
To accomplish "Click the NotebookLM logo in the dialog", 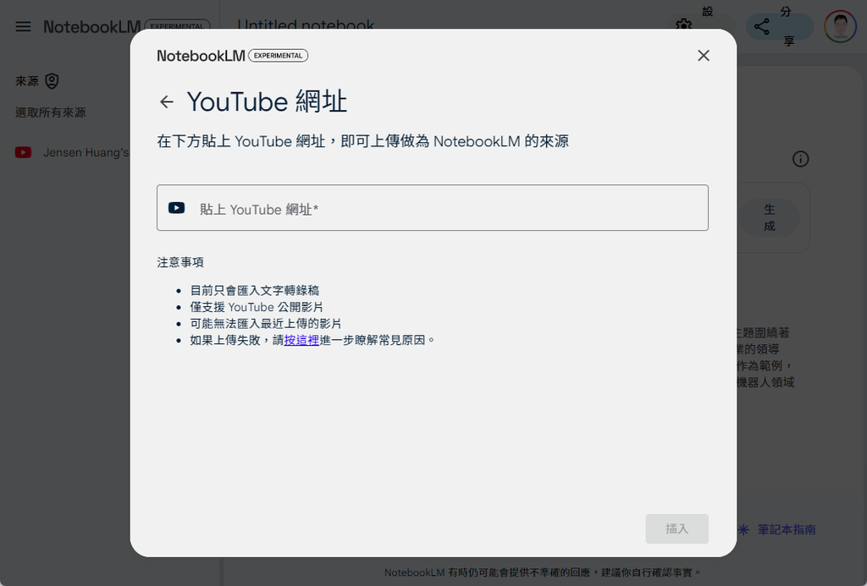I will [x=201, y=56].
